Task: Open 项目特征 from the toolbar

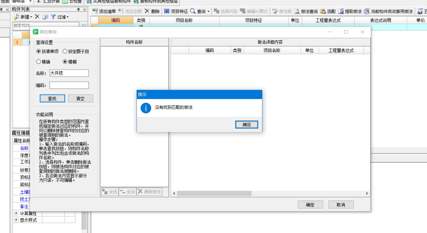Action: click(x=176, y=11)
